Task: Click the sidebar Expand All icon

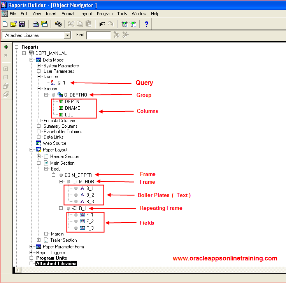Action: (x=6, y=86)
